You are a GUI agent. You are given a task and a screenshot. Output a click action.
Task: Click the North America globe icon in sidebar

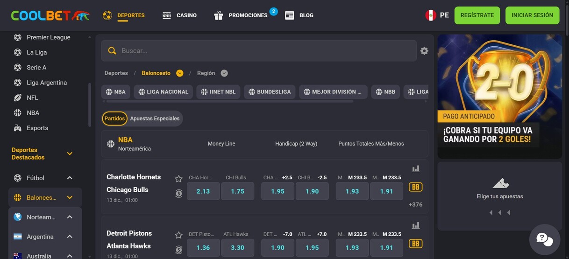(x=18, y=217)
